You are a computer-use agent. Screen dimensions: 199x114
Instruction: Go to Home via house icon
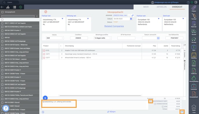(x=194, y=107)
